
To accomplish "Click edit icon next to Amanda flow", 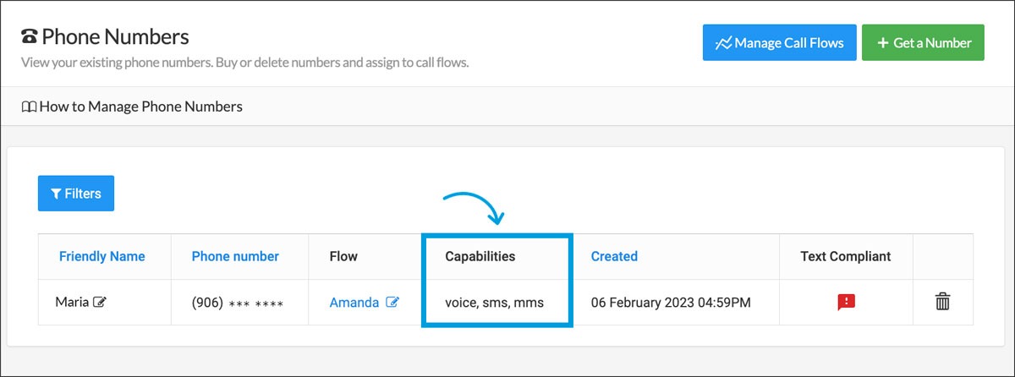I will click(392, 302).
